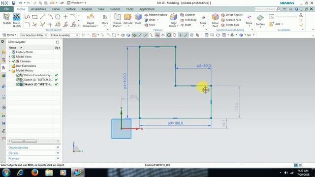
Task: Click the Draft button
Action: click(186, 25)
